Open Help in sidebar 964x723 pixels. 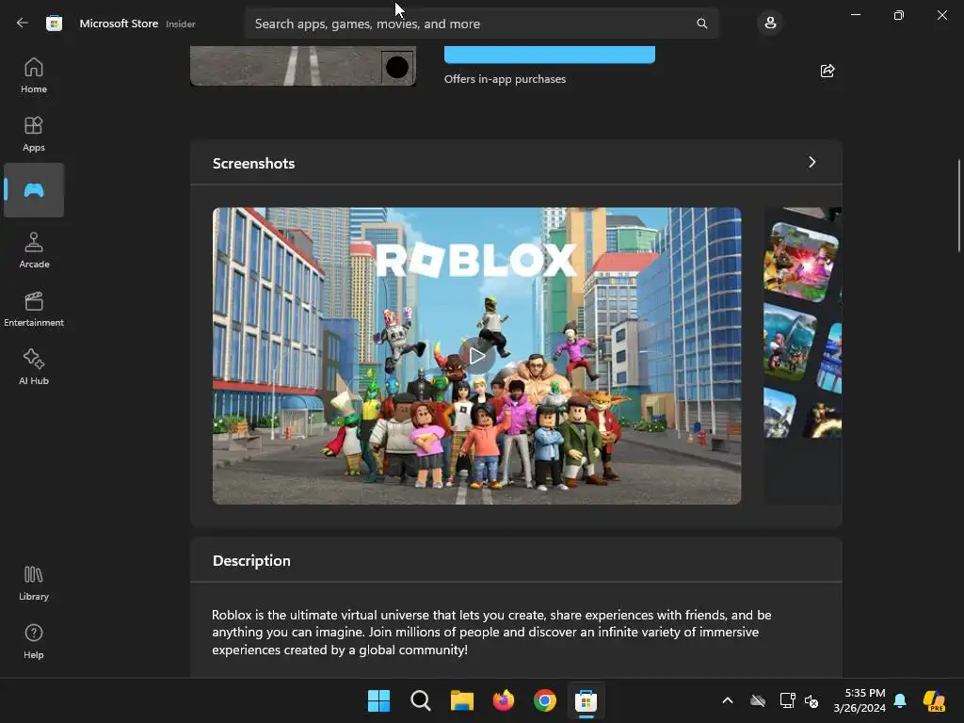tap(34, 642)
